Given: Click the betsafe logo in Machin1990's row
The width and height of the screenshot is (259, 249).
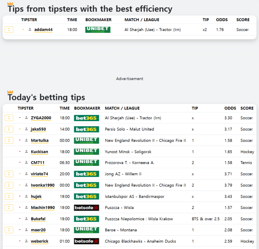Looking at the screenshot, I should 86,208.
